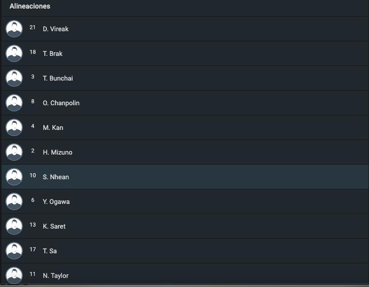Click K. Saret's avatar icon

14,226
